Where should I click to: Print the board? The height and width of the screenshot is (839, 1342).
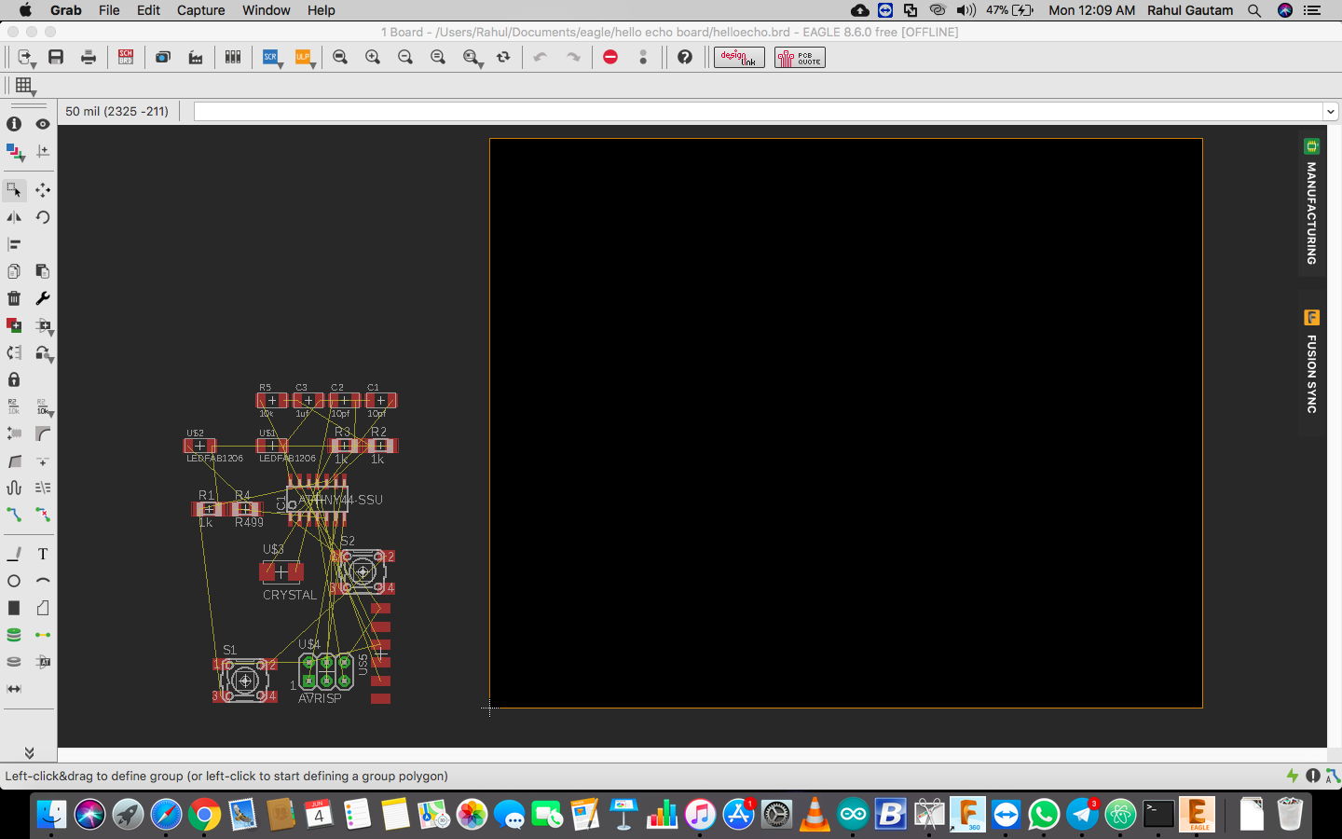89,57
